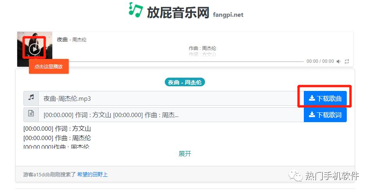
Task: Click the 夜曲 - 周杰伦 title in the player
Action: [x=72, y=40]
